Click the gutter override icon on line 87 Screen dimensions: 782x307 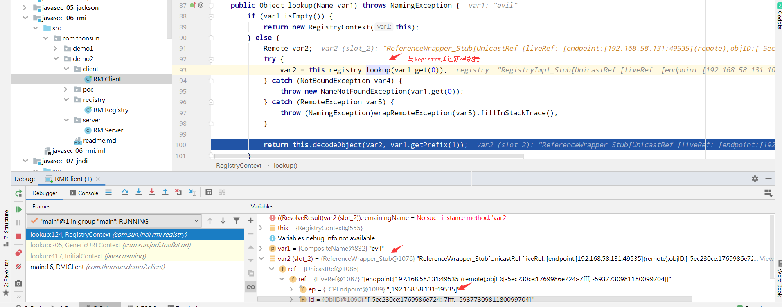point(193,5)
